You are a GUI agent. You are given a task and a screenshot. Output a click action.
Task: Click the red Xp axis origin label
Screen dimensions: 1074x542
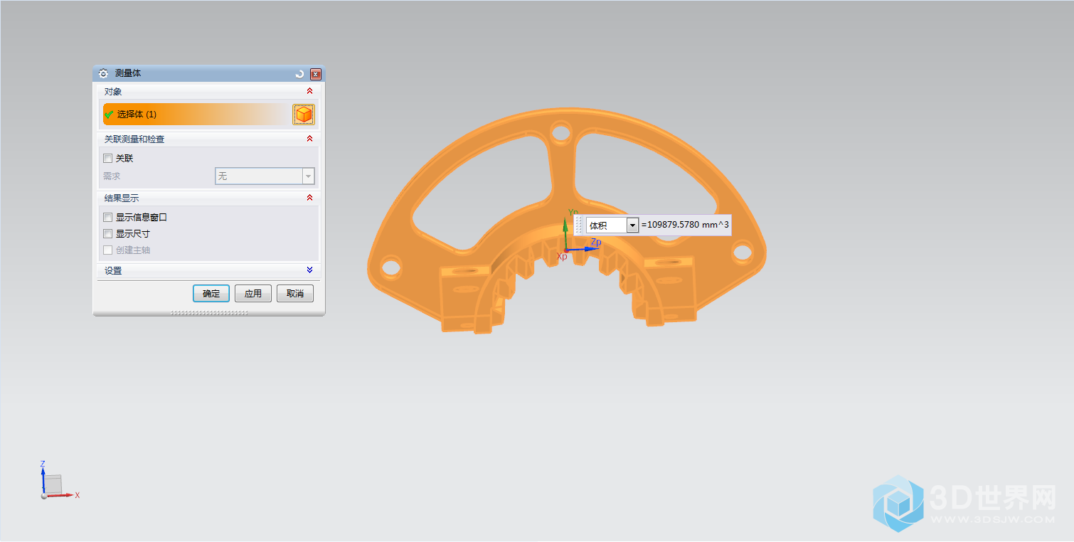[562, 256]
